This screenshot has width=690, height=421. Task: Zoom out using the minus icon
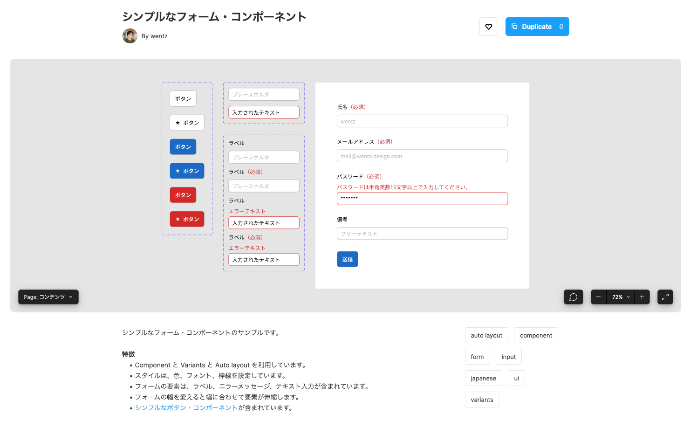(x=598, y=297)
